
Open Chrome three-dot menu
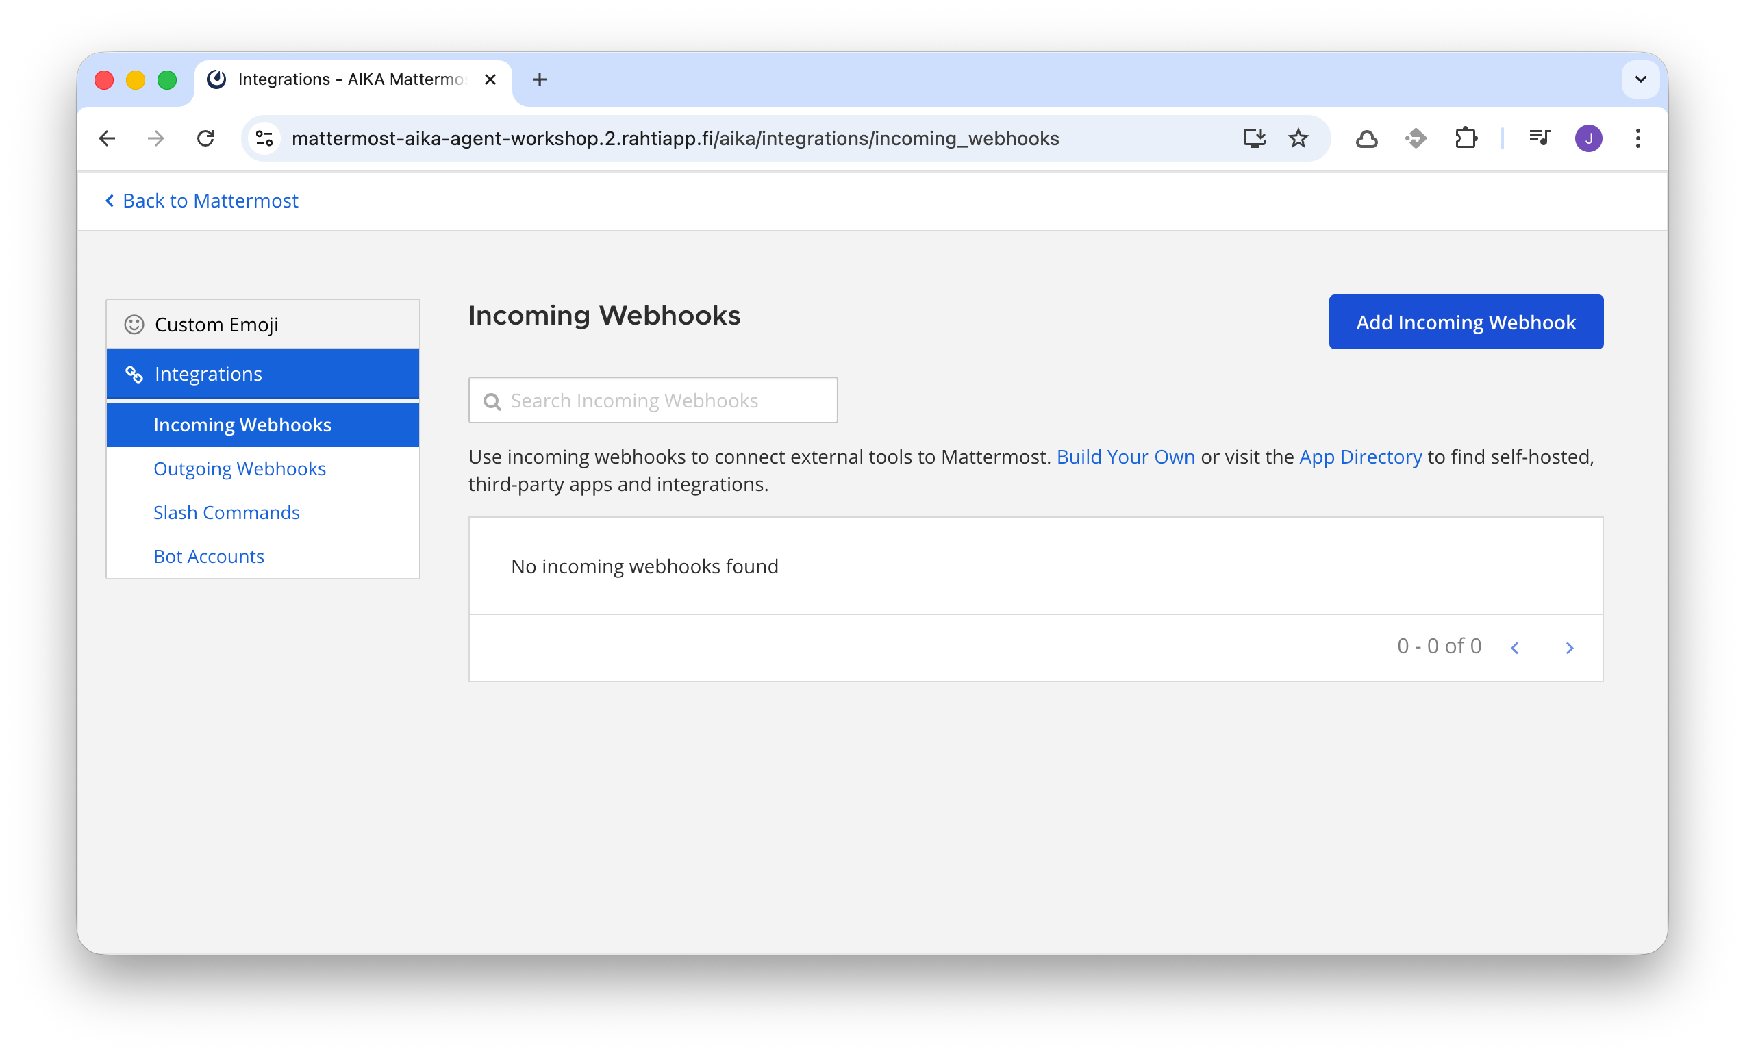pos(1637,138)
